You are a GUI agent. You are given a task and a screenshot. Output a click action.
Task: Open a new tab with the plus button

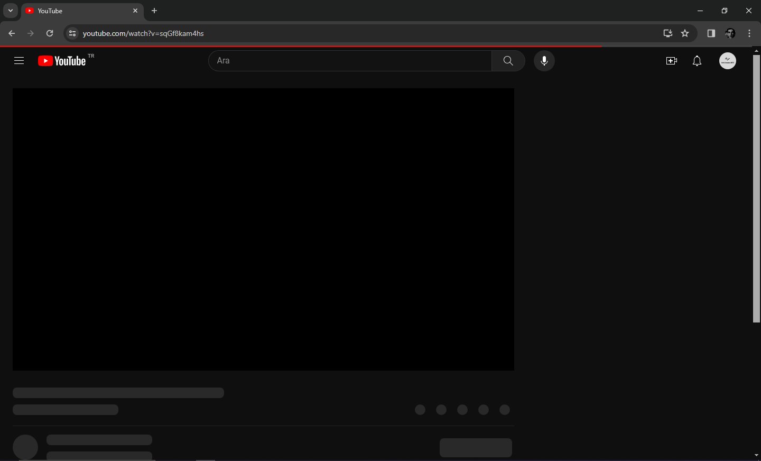[x=155, y=11]
